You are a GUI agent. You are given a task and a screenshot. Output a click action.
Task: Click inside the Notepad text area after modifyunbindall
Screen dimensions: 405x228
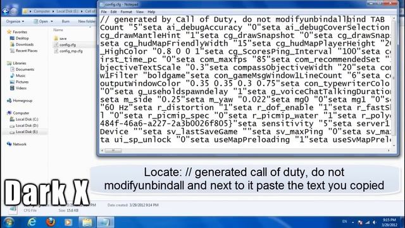pos(347,20)
